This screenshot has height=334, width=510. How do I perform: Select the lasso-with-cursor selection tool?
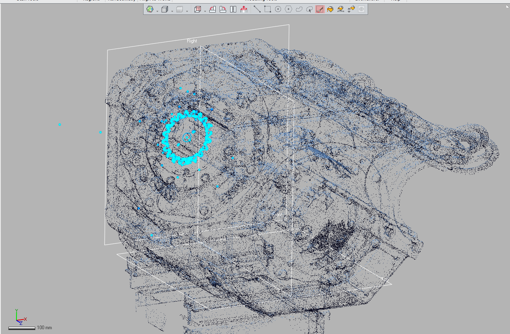coord(309,9)
